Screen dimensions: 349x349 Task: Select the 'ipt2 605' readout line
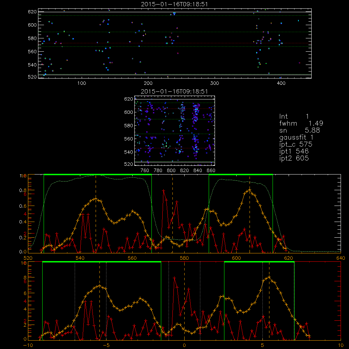(x=294, y=158)
